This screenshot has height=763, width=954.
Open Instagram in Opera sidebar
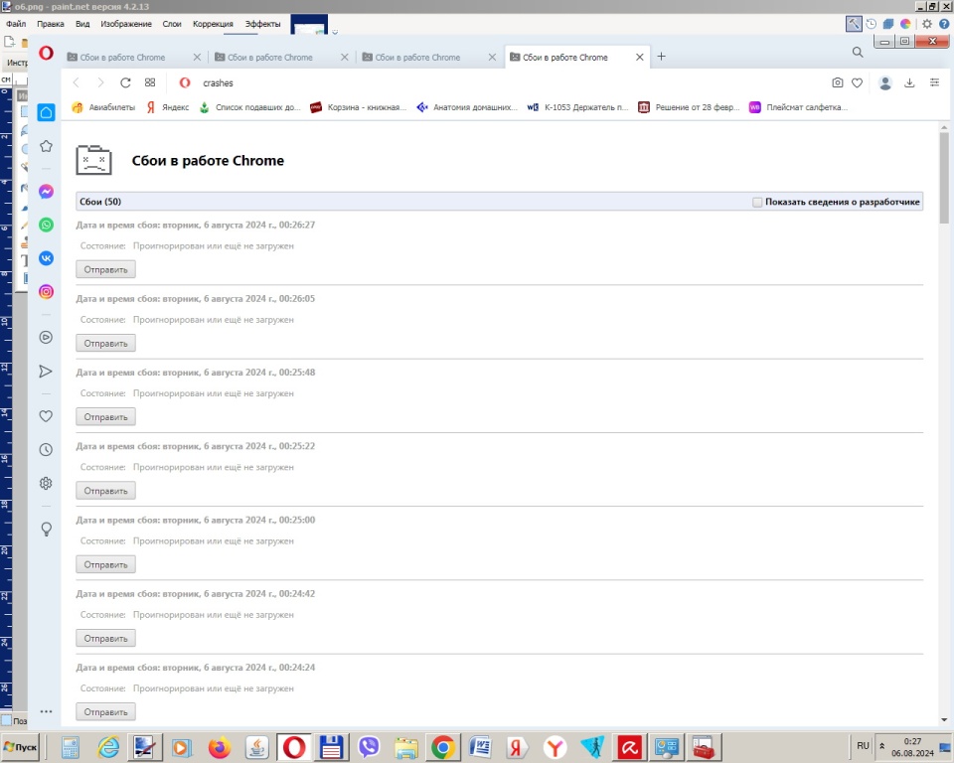47,291
